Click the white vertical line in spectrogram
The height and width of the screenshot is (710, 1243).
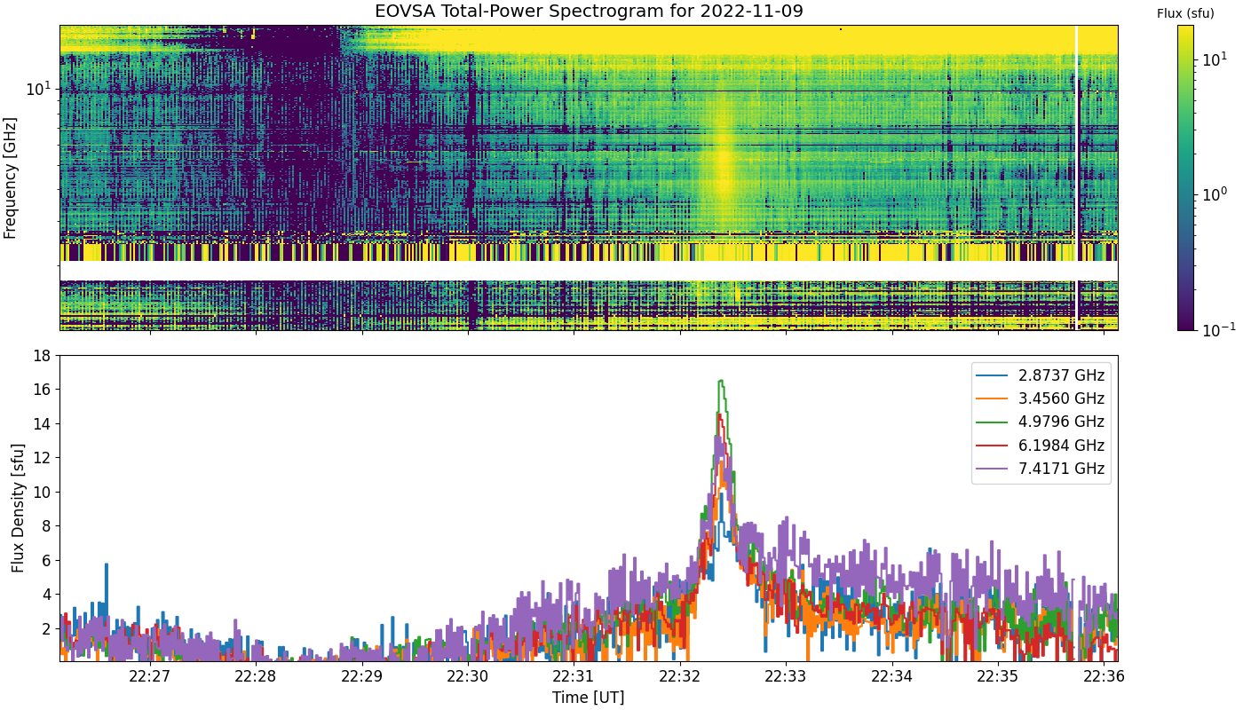pyautogui.click(x=1077, y=177)
